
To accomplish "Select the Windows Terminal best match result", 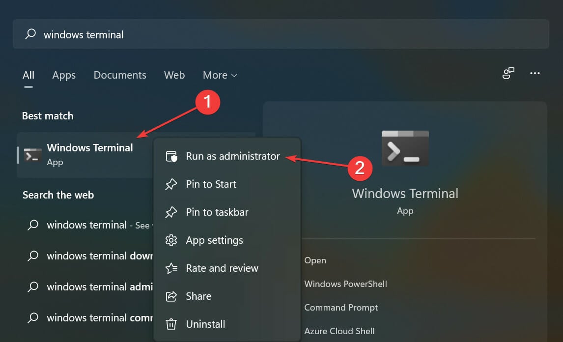I will [x=85, y=155].
